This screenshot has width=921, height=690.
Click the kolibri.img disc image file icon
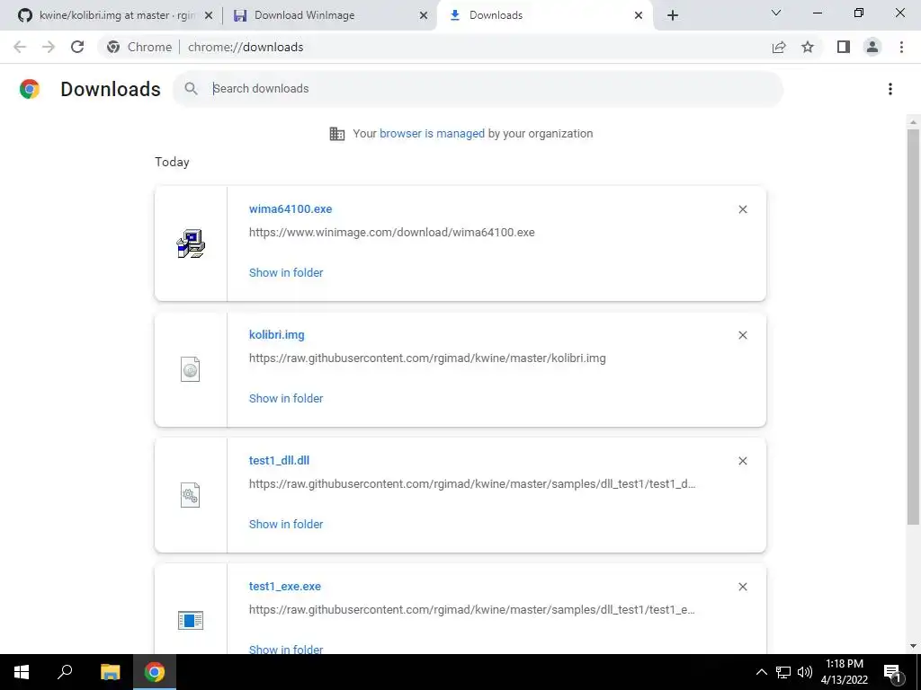click(x=191, y=369)
